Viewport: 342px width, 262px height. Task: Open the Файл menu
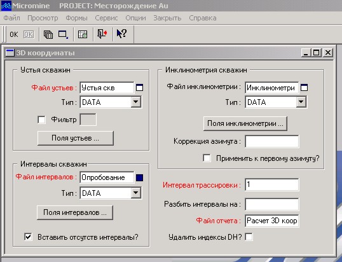point(12,18)
